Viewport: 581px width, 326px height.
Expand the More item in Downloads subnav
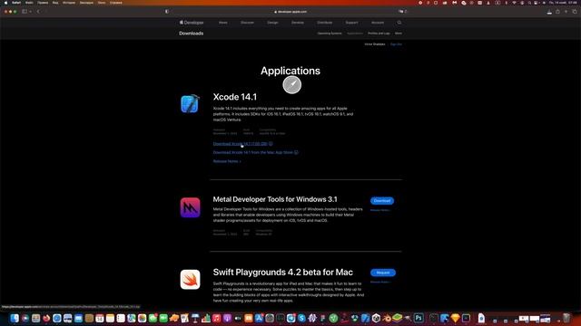[399, 34]
